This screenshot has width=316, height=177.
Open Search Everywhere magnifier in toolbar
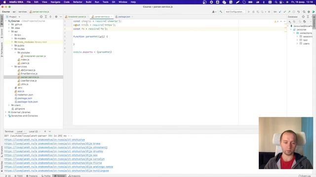coord(304,12)
